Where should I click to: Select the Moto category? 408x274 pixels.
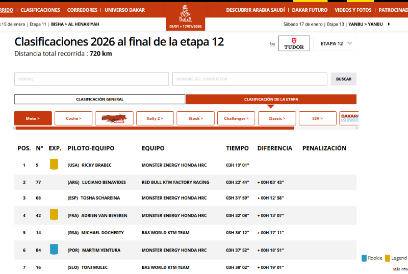click(x=33, y=118)
